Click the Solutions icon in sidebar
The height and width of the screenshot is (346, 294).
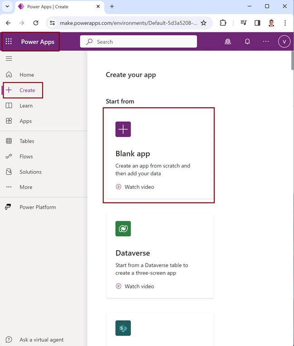(9, 172)
